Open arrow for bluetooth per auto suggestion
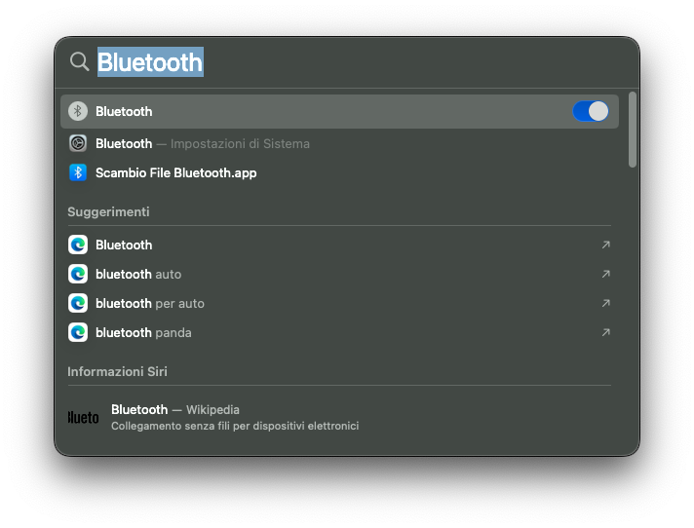 click(605, 303)
